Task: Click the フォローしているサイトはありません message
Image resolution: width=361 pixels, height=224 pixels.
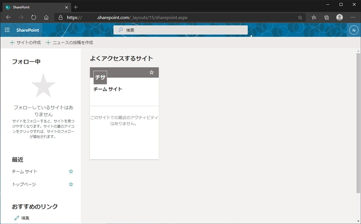Action: pyautogui.click(x=43, y=111)
